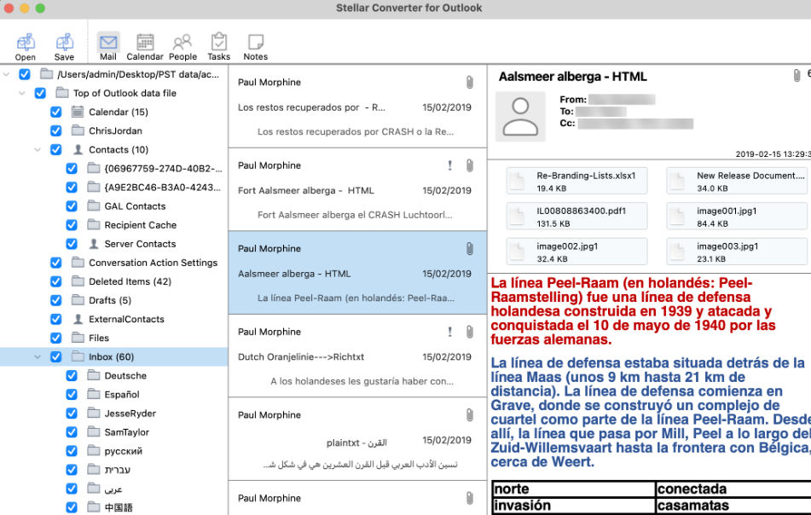
Task: Click the Open toolbar icon
Action: pyautogui.click(x=26, y=47)
